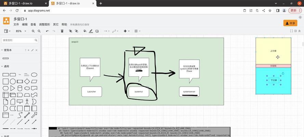This screenshot has height=137, width=304.
Task: Toggle the format panel icon
Action: tap(295, 31)
